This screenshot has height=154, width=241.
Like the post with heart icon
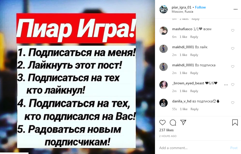(x=162, y=123)
